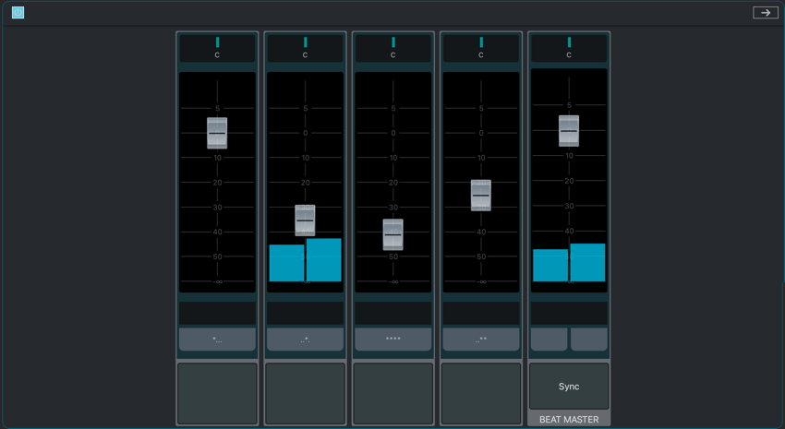Image resolution: width=785 pixels, height=429 pixels.
Task: Click the first channel's dot-pattern button
Action: (x=217, y=340)
